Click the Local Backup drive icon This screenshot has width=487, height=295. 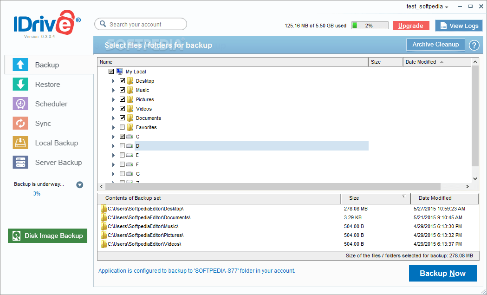20,143
